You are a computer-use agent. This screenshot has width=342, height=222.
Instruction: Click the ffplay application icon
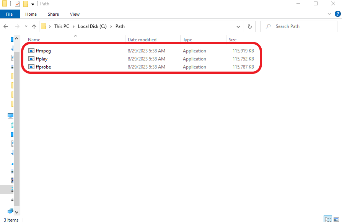point(31,59)
